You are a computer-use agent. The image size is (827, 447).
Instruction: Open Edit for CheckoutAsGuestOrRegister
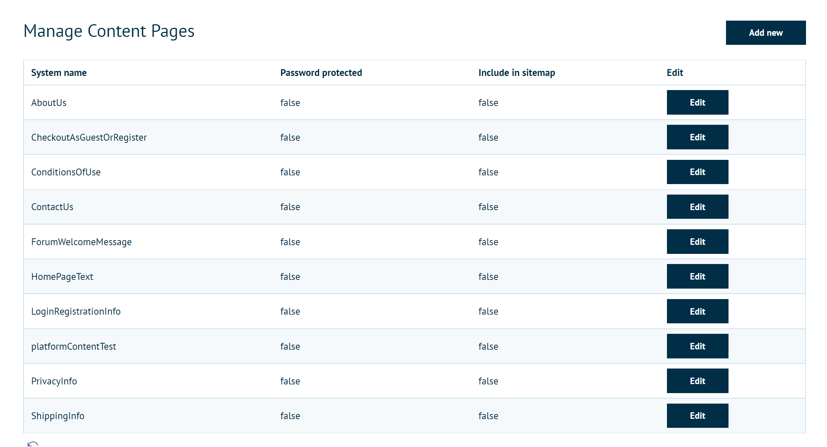[697, 137]
